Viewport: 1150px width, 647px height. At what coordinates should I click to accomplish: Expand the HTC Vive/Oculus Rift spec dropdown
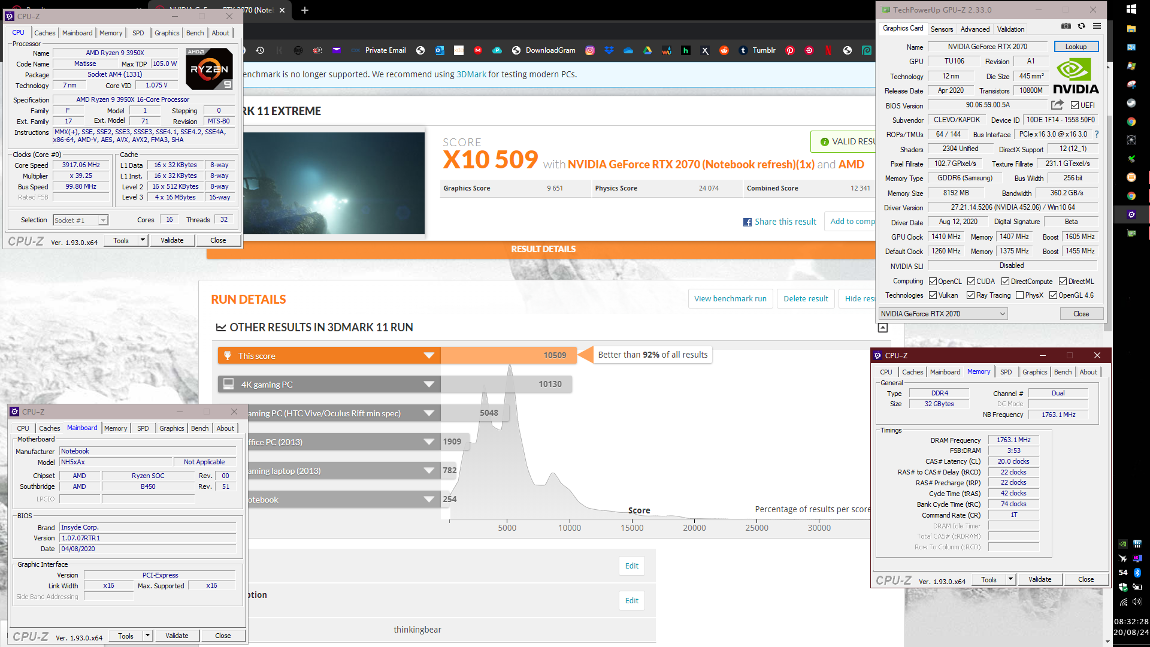(429, 413)
